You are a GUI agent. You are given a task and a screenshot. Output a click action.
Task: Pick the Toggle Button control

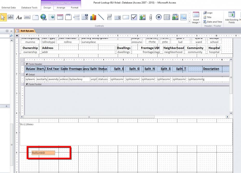pyautogui.click(x=109, y=17)
